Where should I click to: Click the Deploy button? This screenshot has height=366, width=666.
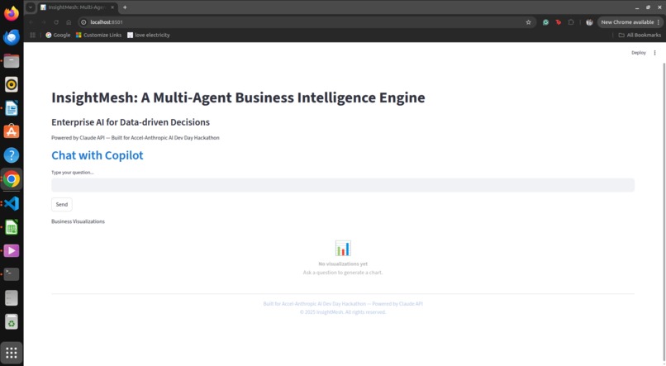(639, 53)
